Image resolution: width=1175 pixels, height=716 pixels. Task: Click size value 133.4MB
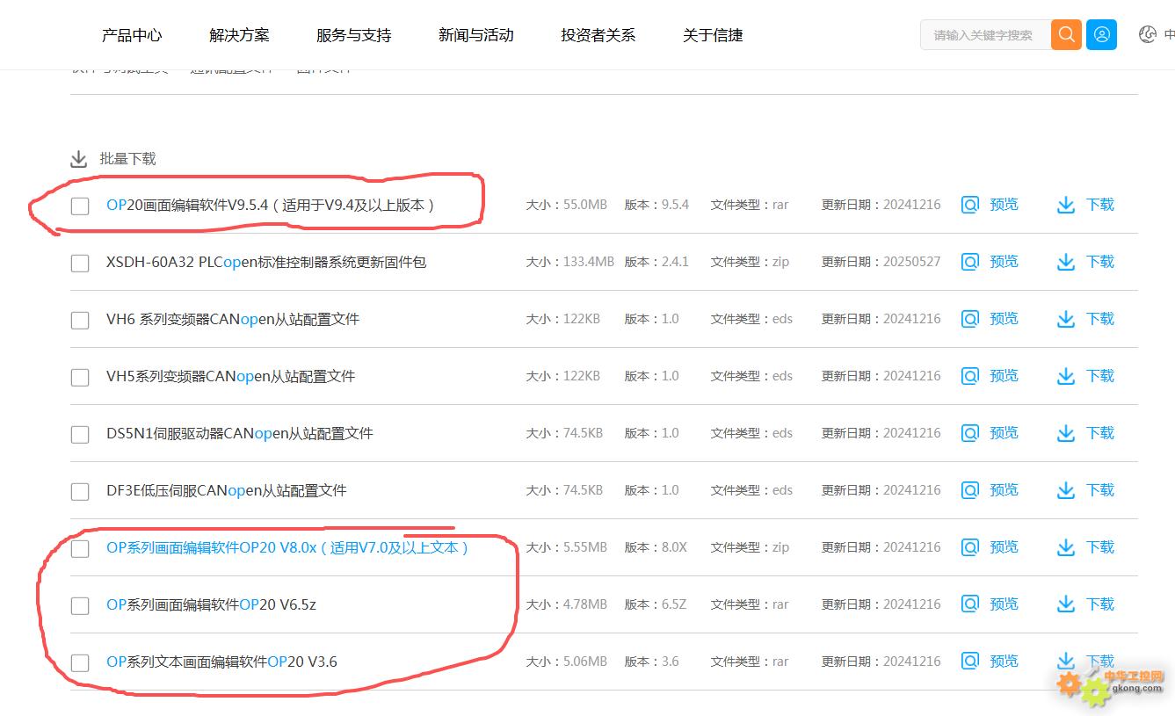588,262
